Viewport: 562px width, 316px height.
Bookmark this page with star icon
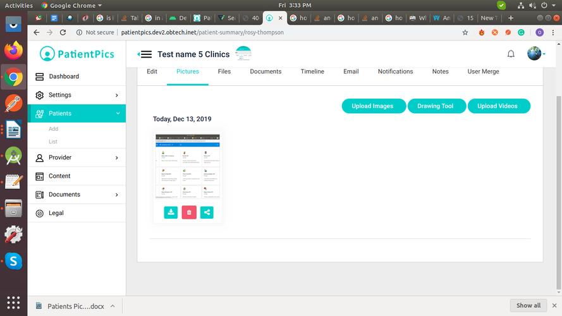click(465, 32)
